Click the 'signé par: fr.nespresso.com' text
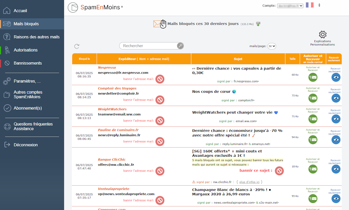 (x=238, y=81)
